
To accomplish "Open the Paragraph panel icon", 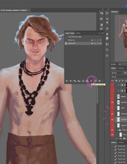I will pos(107,23).
